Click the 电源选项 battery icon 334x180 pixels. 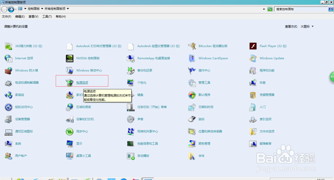point(70,83)
